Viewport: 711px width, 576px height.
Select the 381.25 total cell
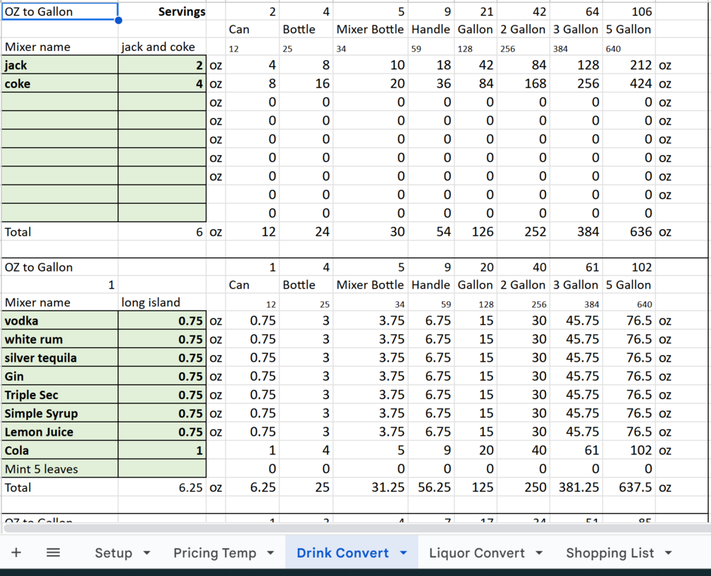click(577, 488)
